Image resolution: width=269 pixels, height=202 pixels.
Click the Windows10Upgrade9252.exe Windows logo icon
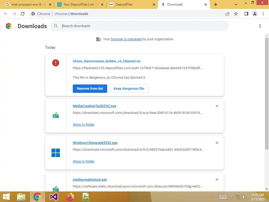[x=56, y=153]
